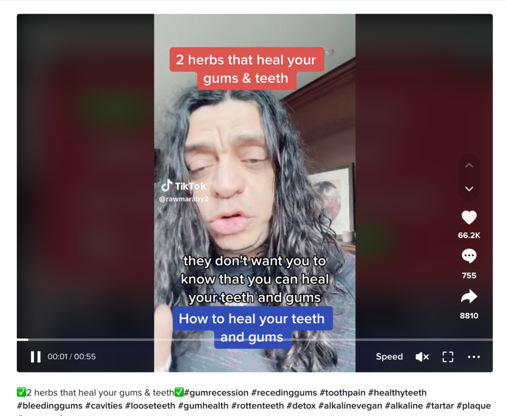Select the #healthyteeth hashtag
The image size is (507, 416).
pos(397,392)
